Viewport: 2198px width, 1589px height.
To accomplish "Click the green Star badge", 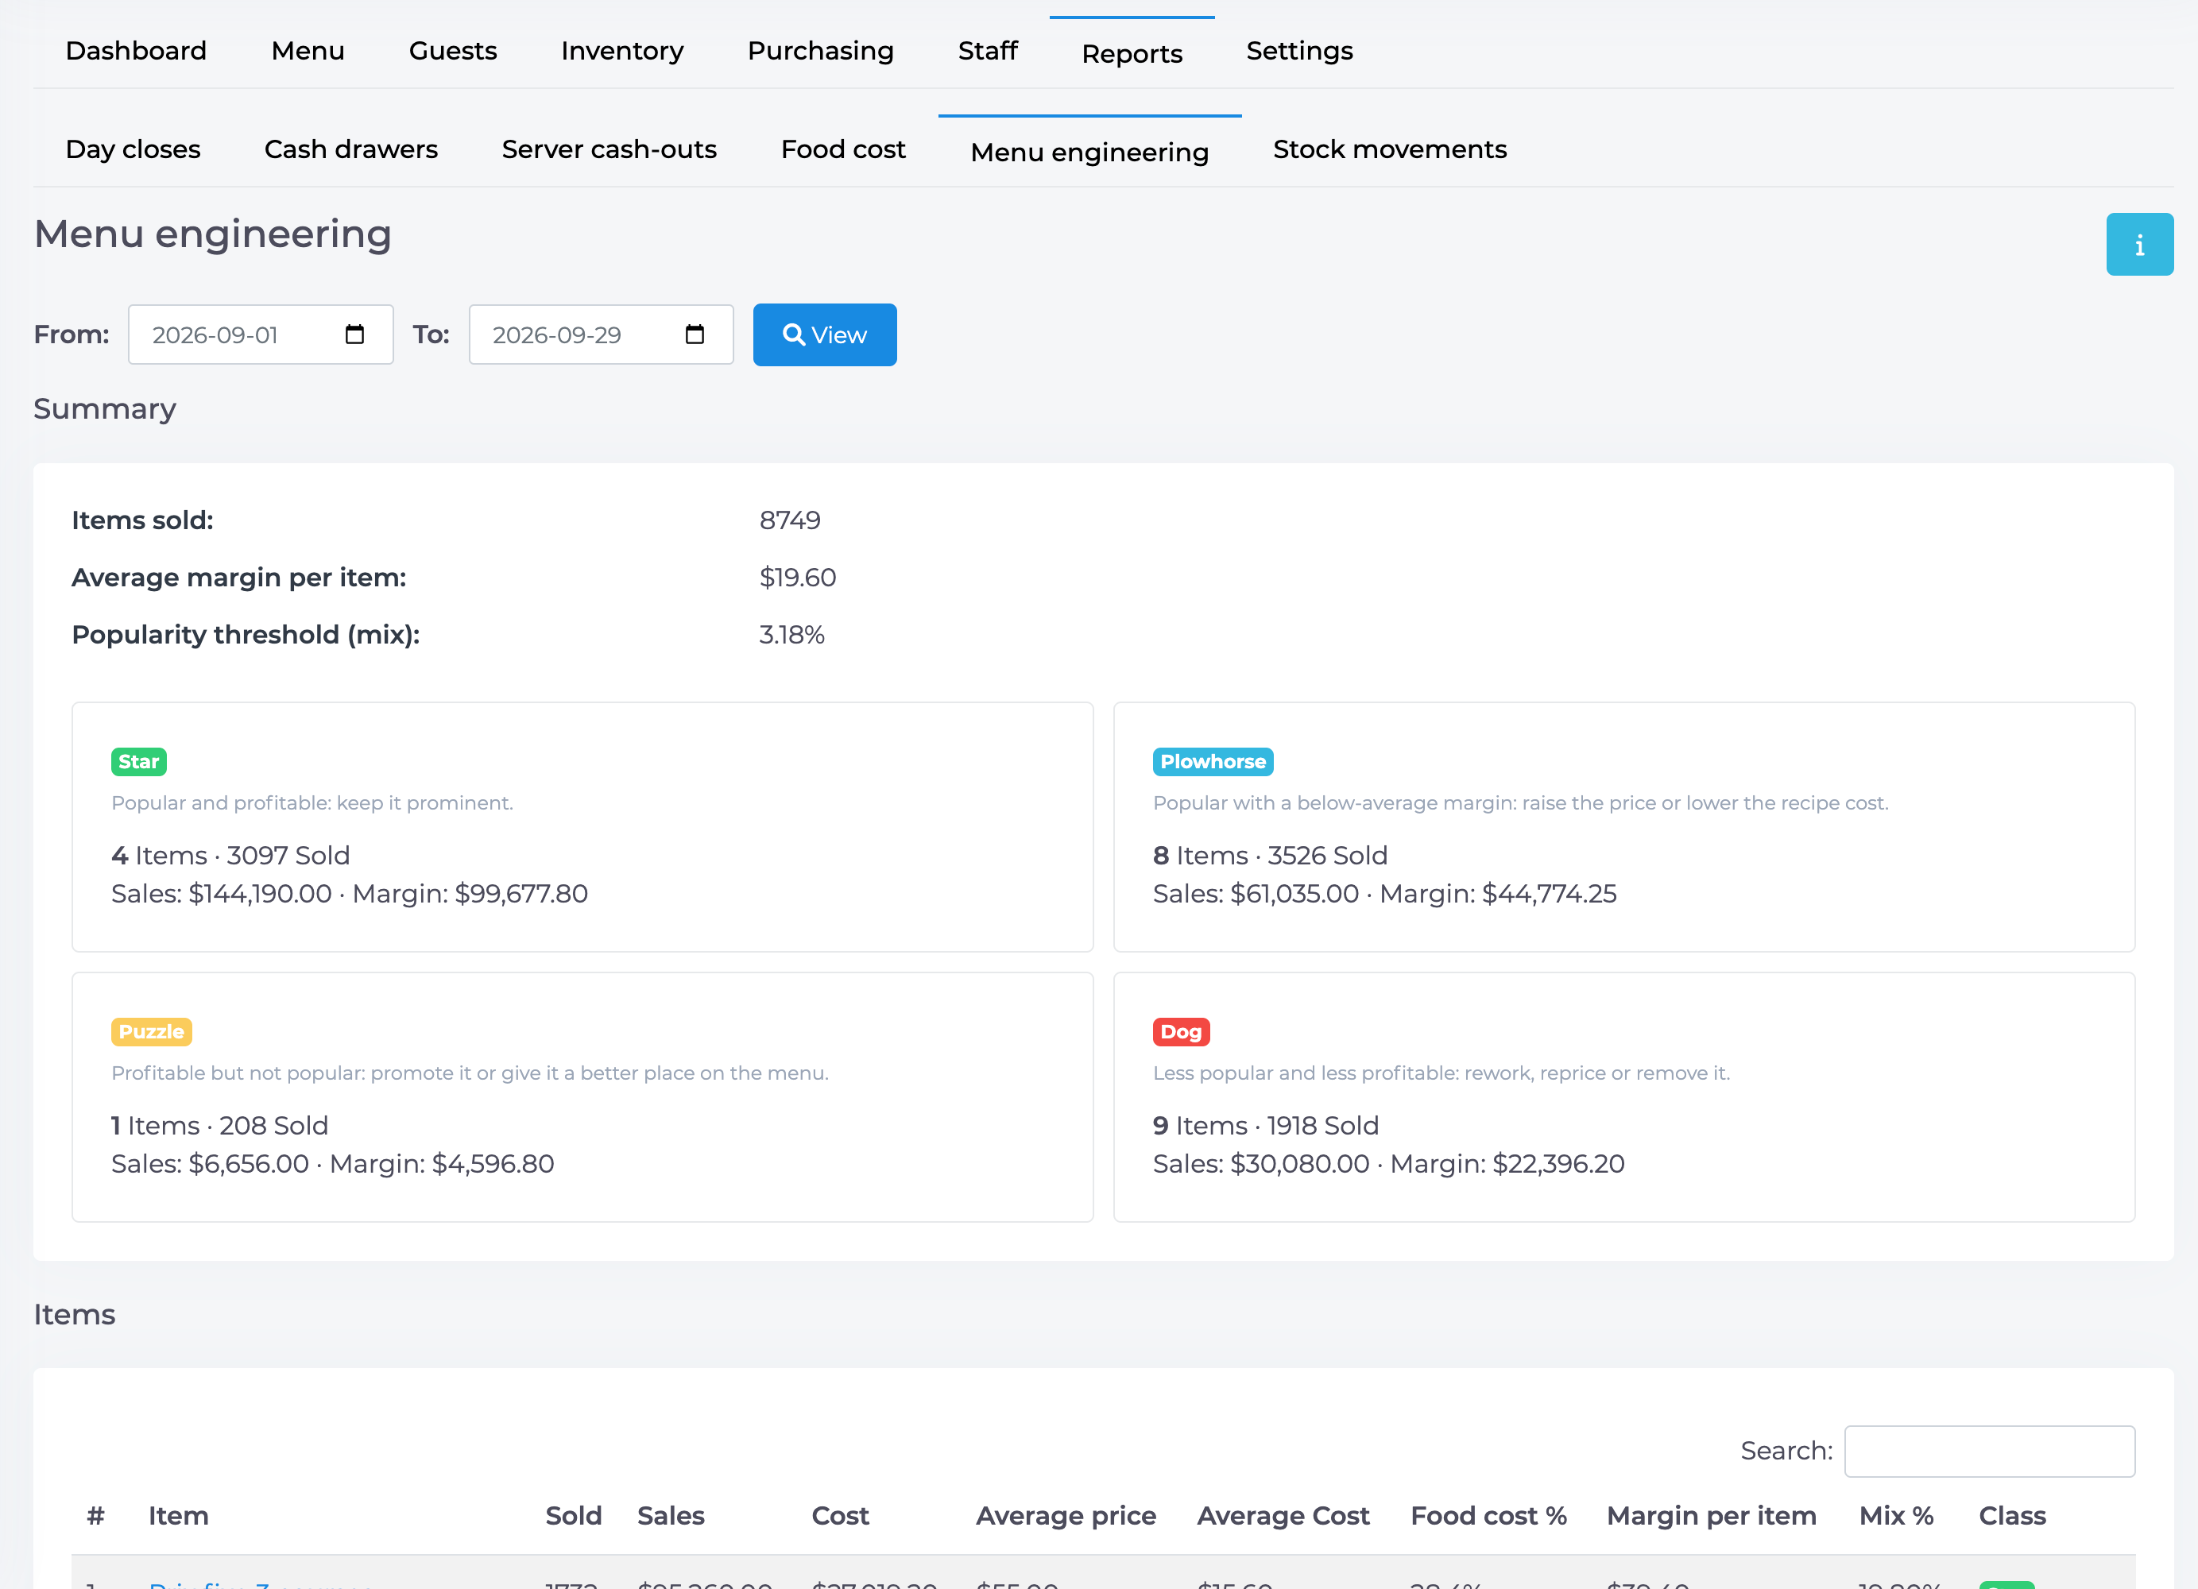I will 138,762.
